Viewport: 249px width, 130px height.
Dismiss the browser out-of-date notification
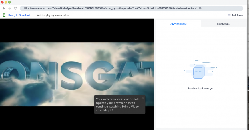143,98
